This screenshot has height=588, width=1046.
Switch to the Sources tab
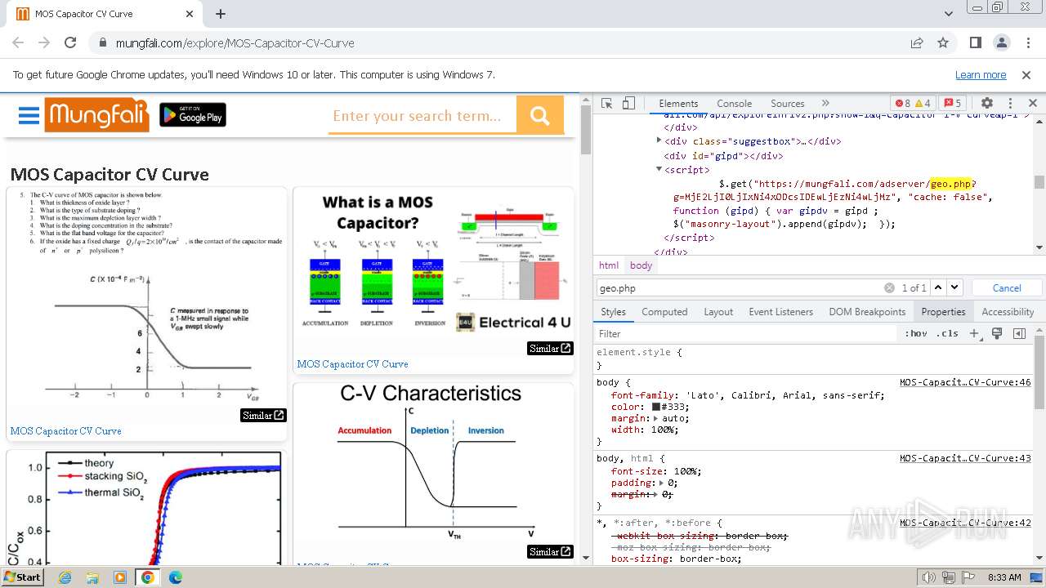point(788,103)
